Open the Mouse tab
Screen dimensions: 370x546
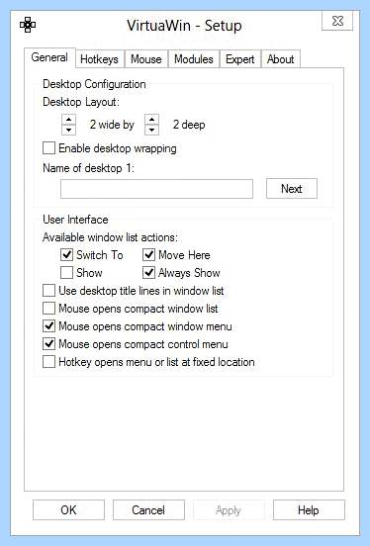point(146,59)
